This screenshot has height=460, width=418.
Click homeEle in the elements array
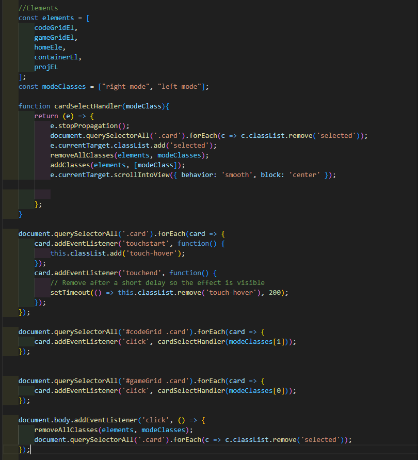[x=48, y=47]
